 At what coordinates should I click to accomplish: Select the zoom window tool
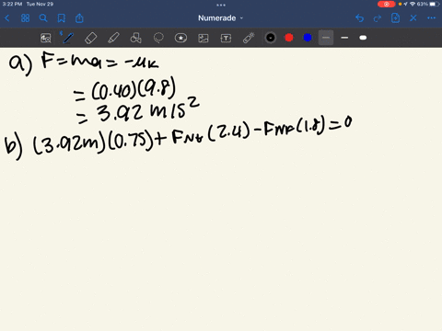[x=46, y=38]
